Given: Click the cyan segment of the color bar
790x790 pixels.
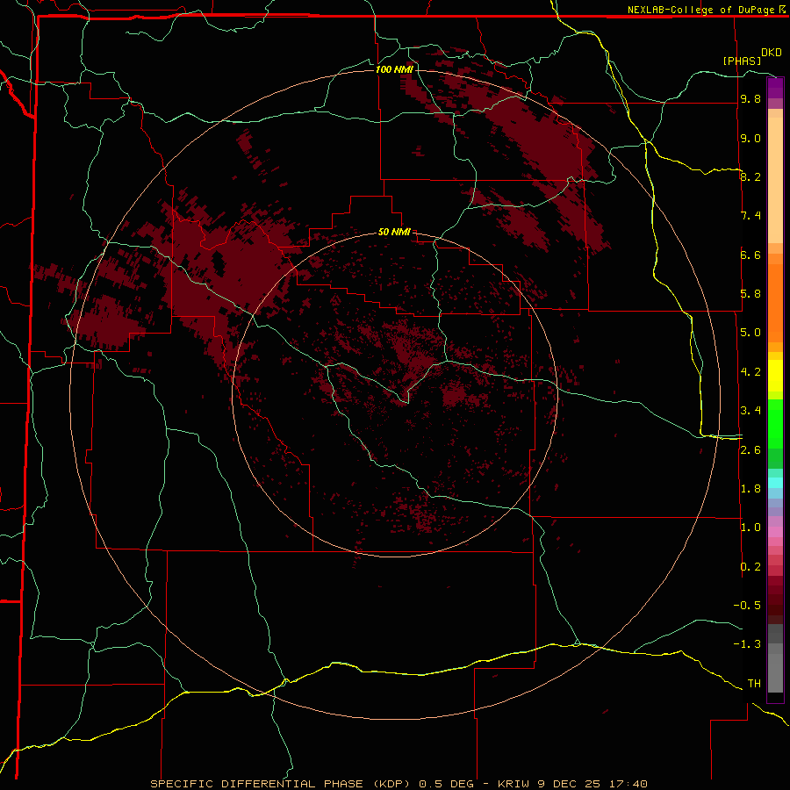Looking at the screenshot, I should [775, 483].
